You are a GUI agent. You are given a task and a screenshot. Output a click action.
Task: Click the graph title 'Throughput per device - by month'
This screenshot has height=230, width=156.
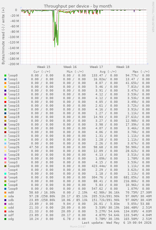point(78,6)
